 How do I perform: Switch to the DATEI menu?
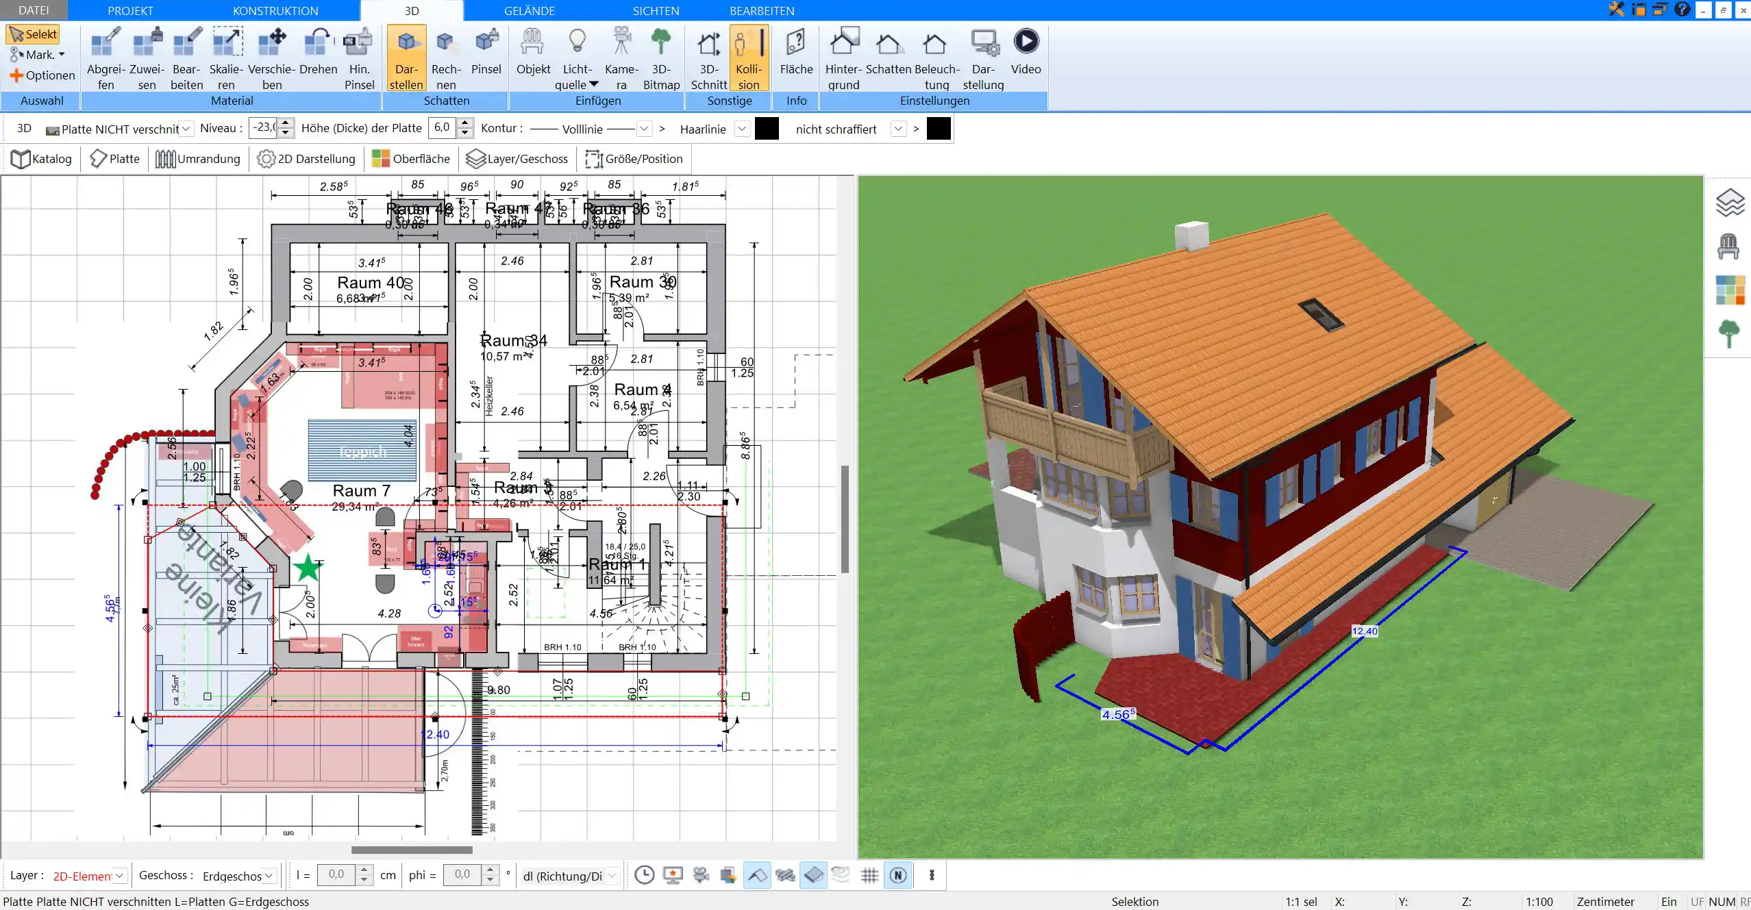(34, 10)
